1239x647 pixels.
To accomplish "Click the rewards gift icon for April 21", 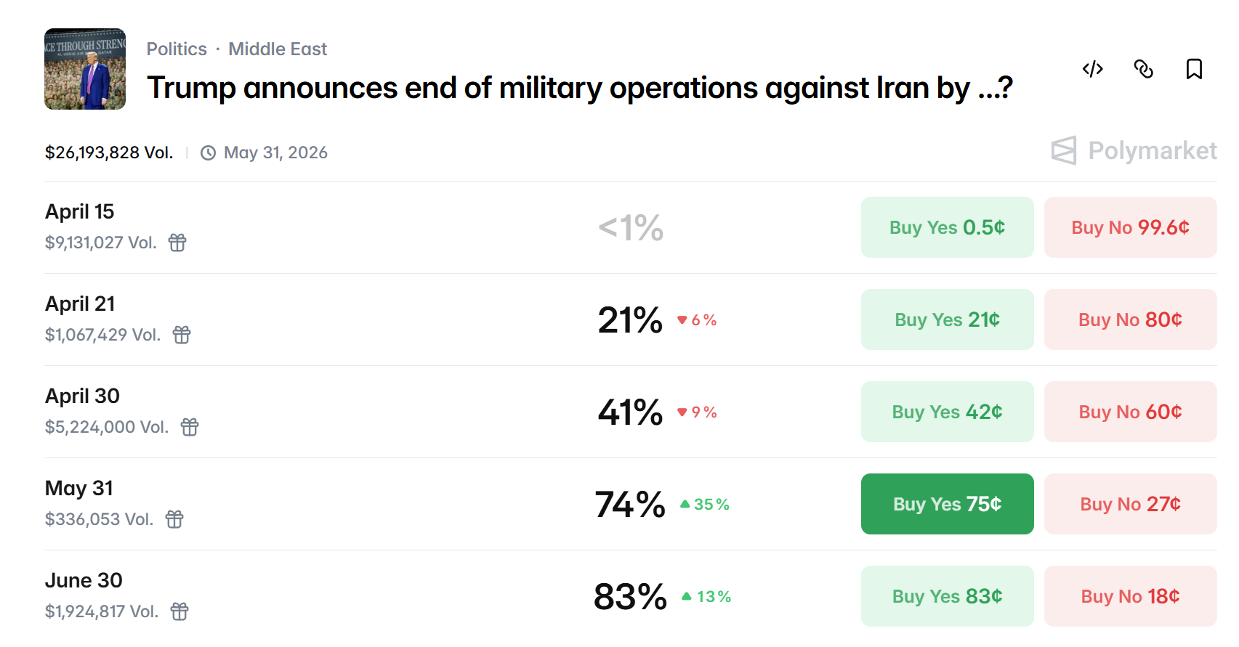I will tap(182, 335).
